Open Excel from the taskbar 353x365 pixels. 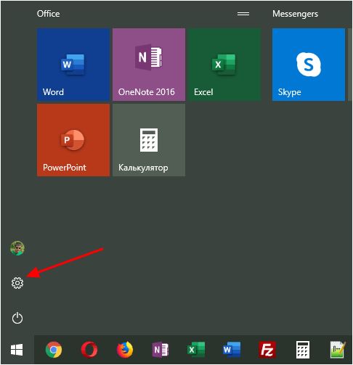[196, 350]
